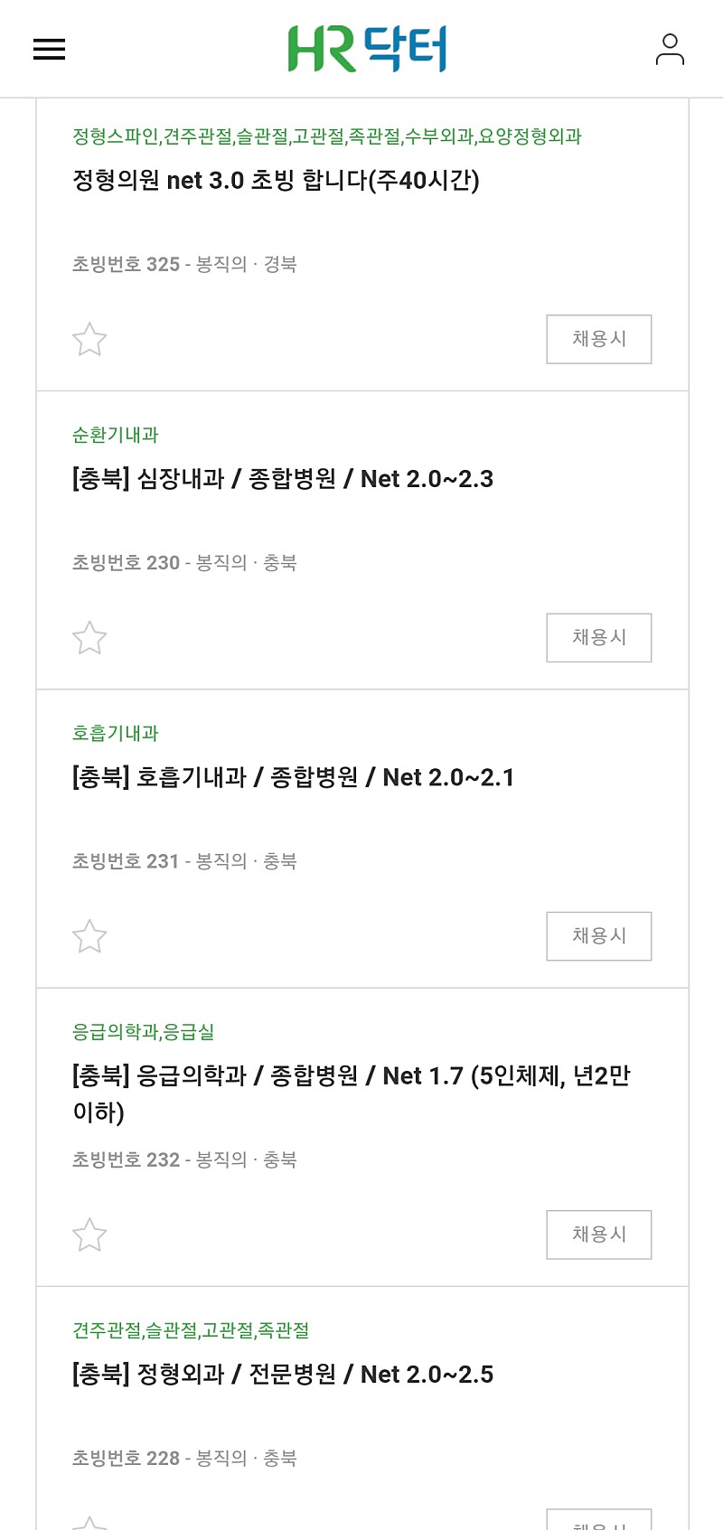723x1530 pixels.
Task: Select the 응급의학과,응급실 category tag
Action: tap(144, 1031)
